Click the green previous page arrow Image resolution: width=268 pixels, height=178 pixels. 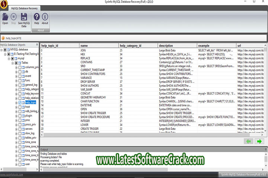(249, 141)
